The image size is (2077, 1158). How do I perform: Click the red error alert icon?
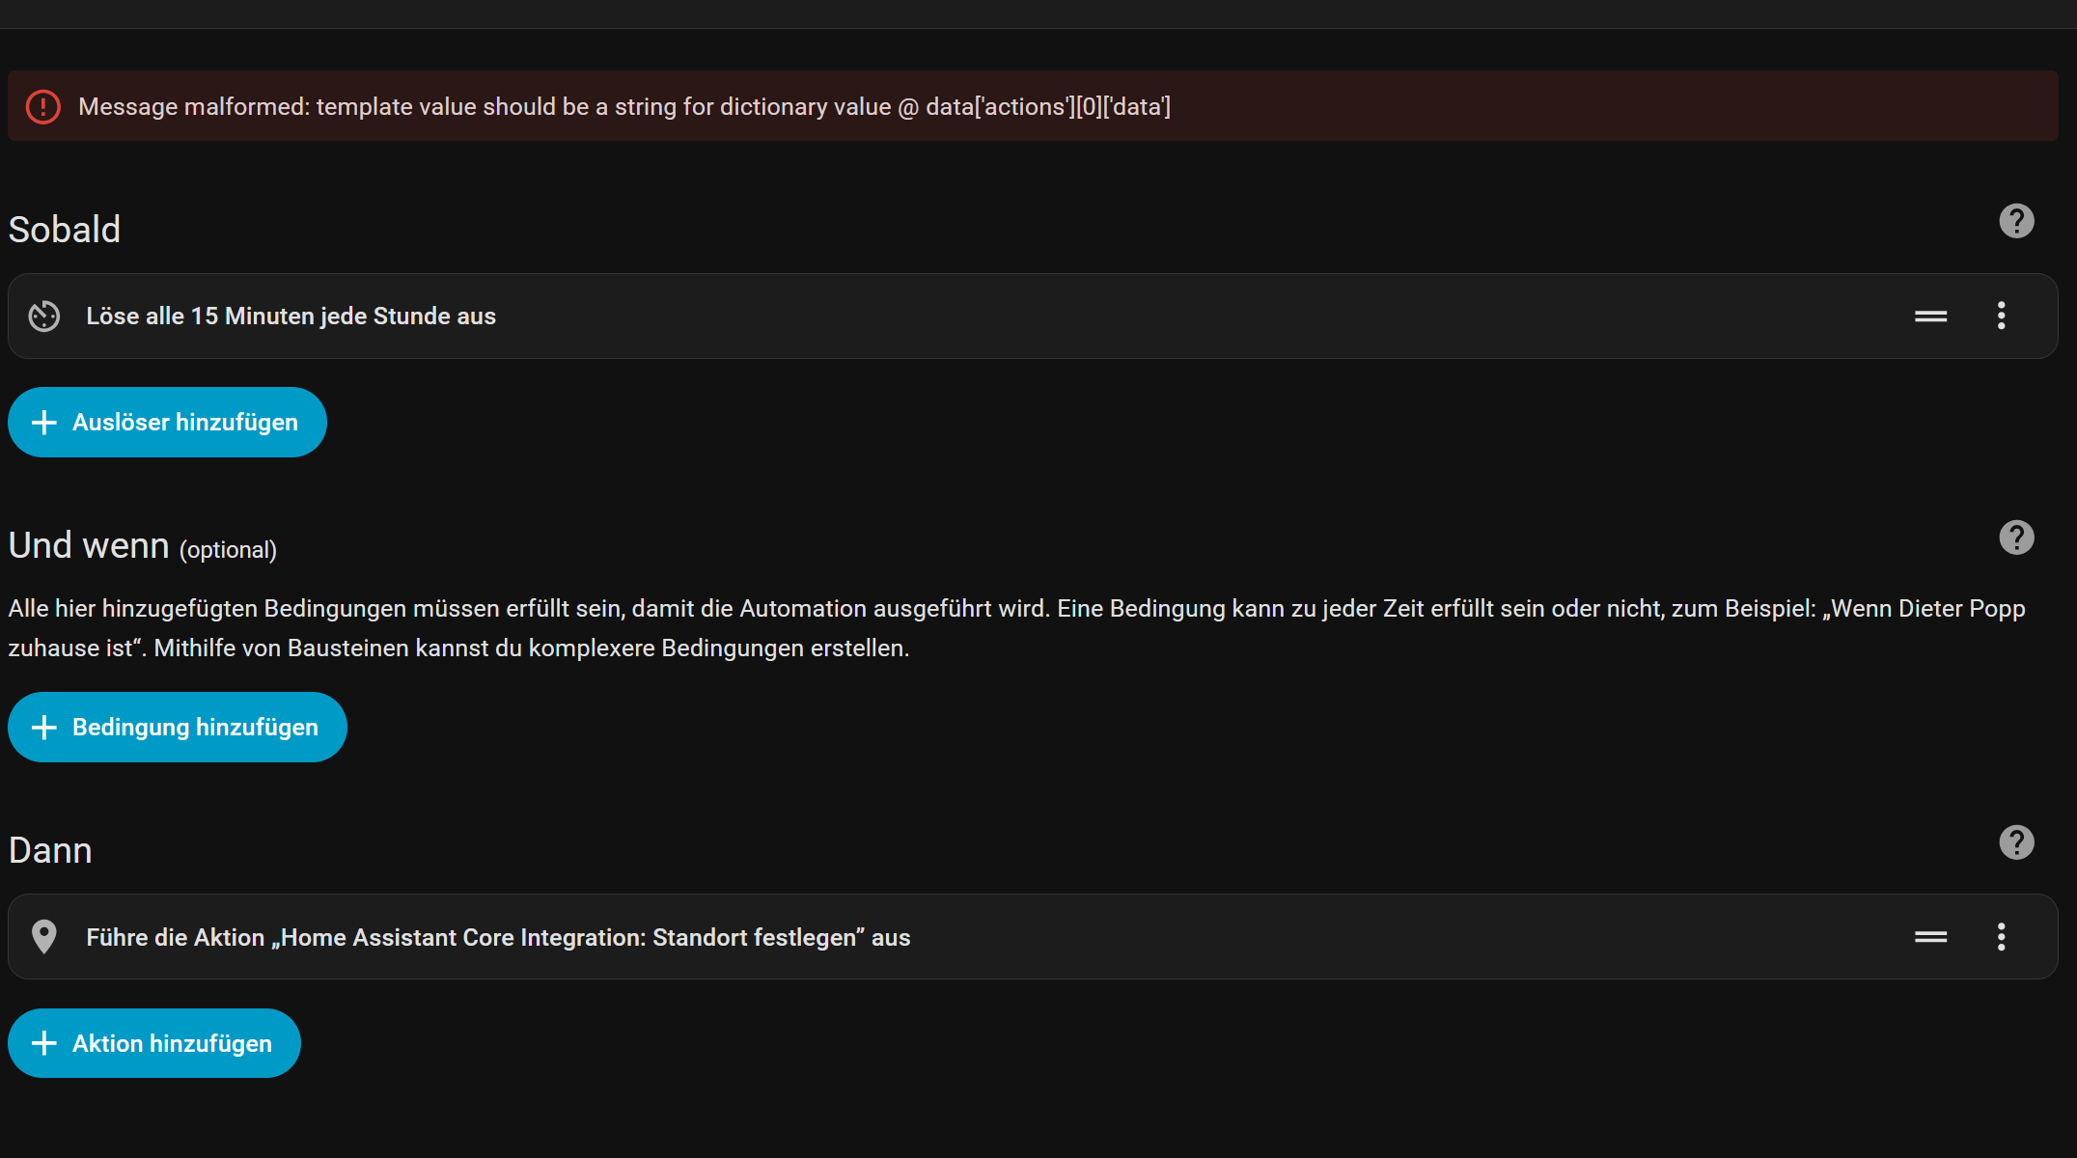(x=42, y=106)
